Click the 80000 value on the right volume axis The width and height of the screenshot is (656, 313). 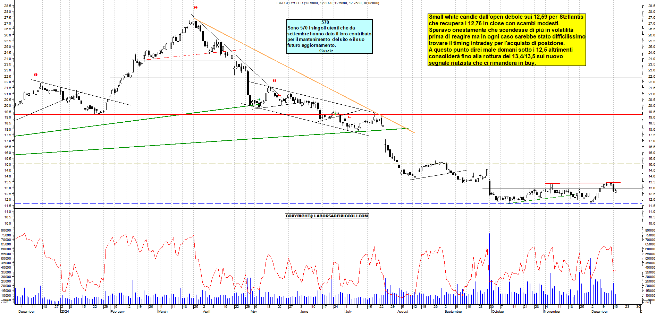click(650, 230)
